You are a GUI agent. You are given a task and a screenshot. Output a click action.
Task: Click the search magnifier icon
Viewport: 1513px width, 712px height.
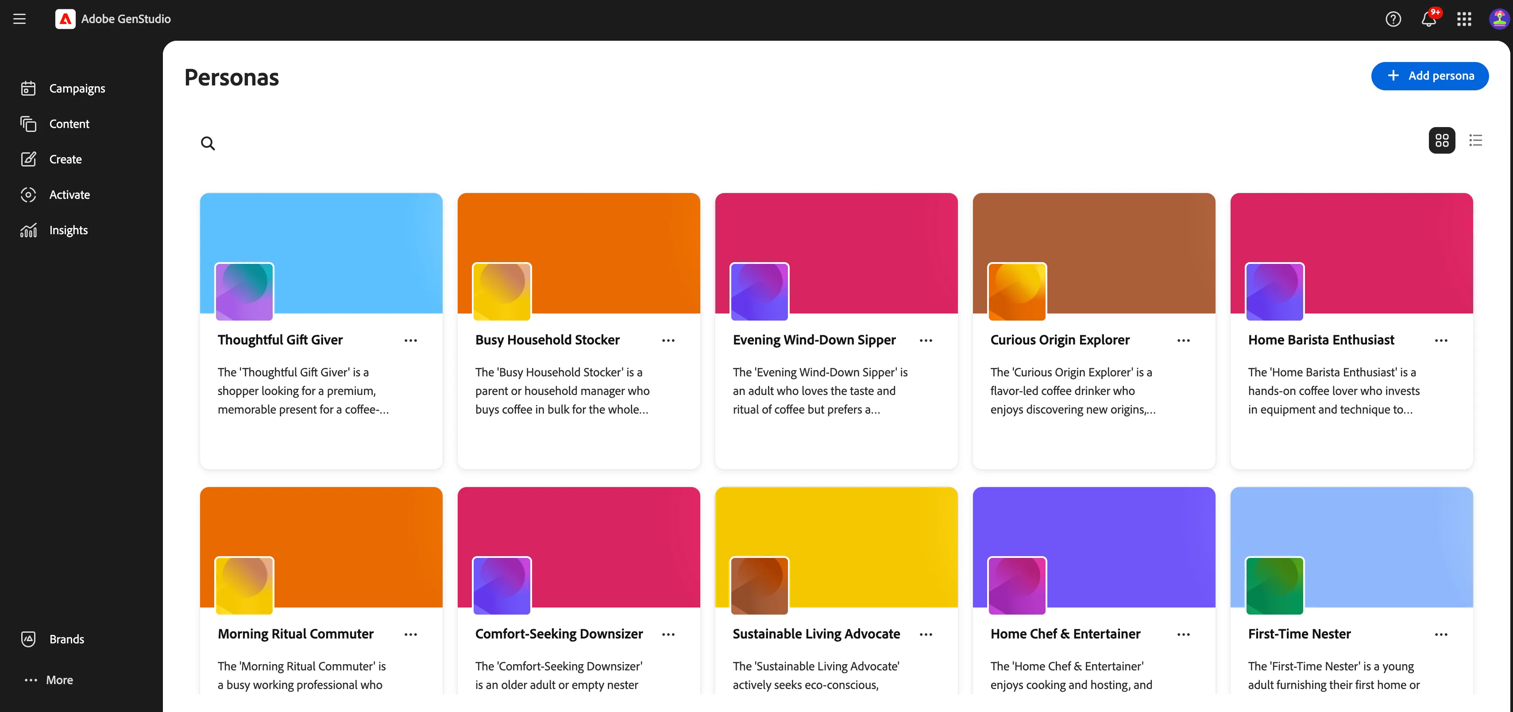coord(208,143)
